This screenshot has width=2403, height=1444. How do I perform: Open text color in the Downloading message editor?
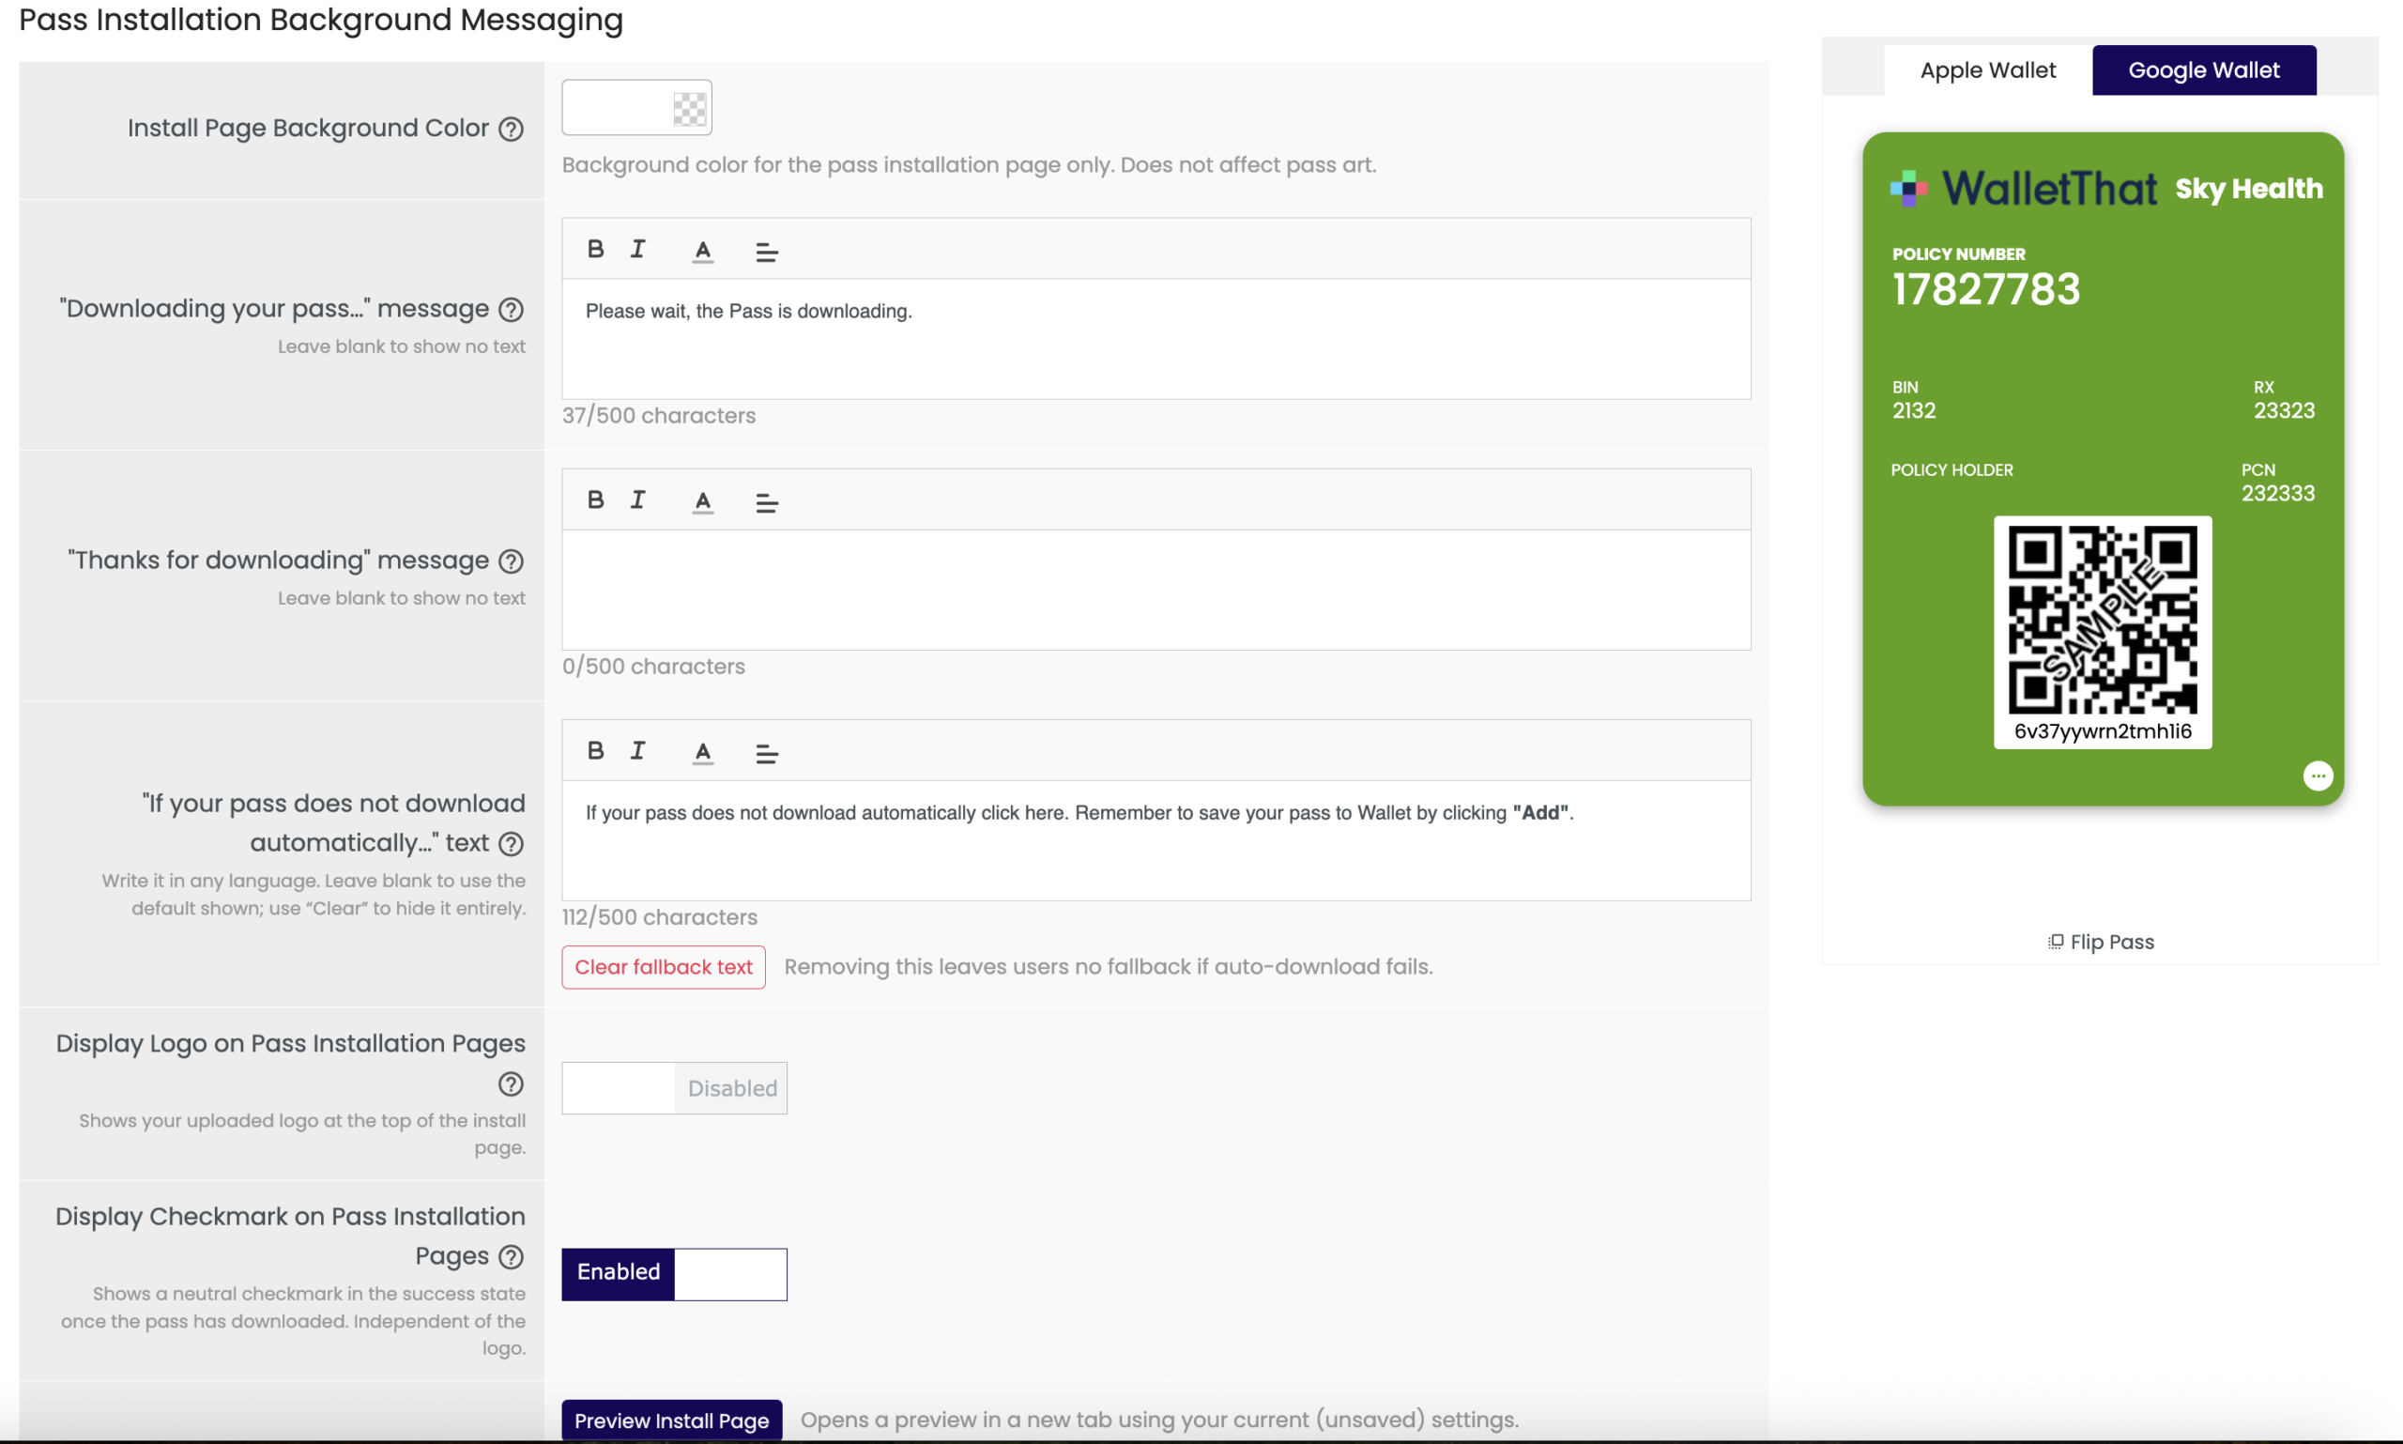pyautogui.click(x=702, y=251)
